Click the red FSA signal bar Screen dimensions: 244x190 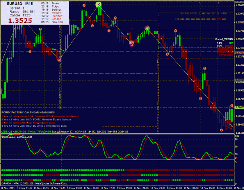coord(219,19)
